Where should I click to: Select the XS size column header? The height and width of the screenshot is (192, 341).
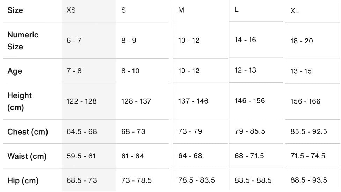(71, 10)
